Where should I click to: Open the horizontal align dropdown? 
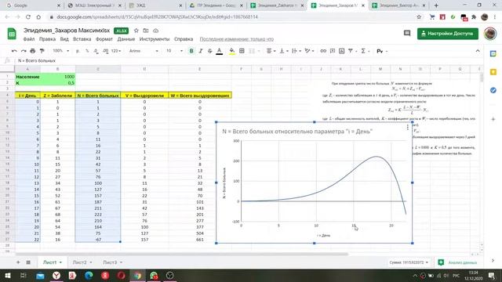tap(271, 51)
